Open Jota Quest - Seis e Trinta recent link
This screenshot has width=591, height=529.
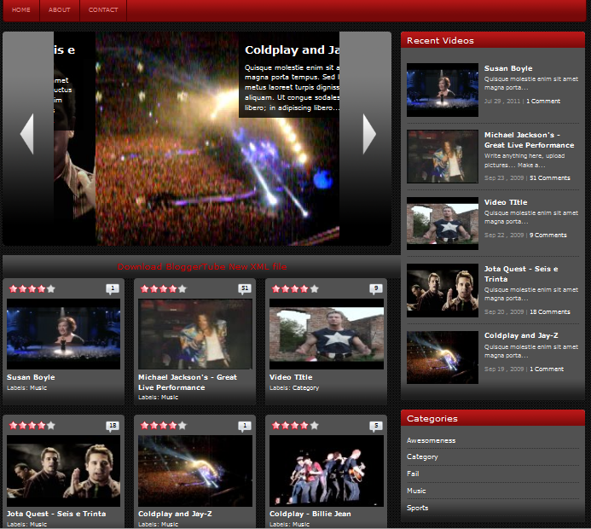[x=521, y=274]
